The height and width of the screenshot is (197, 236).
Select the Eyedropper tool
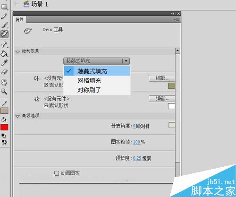click(4, 62)
